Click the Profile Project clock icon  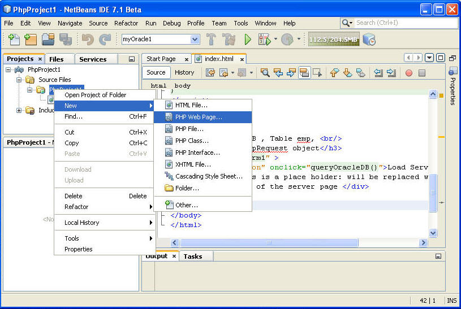(287, 39)
